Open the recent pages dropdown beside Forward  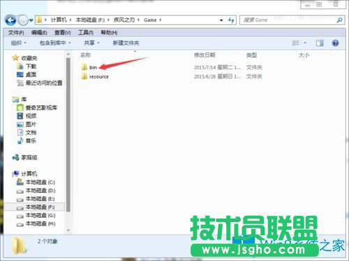pyautogui.click(x=31, y=20)
